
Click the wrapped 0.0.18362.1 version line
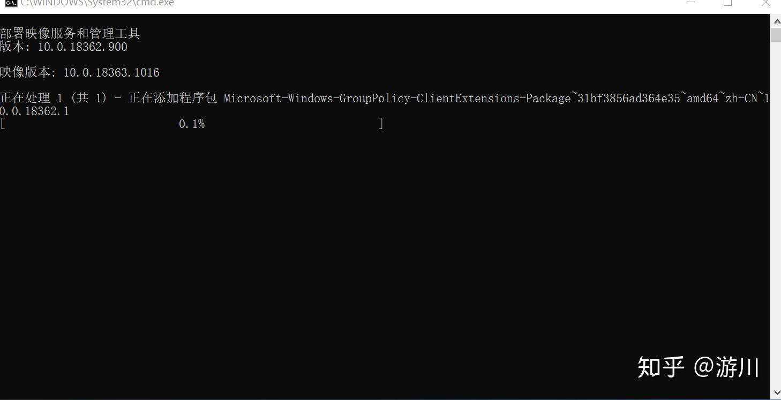(x=35, y=111)
